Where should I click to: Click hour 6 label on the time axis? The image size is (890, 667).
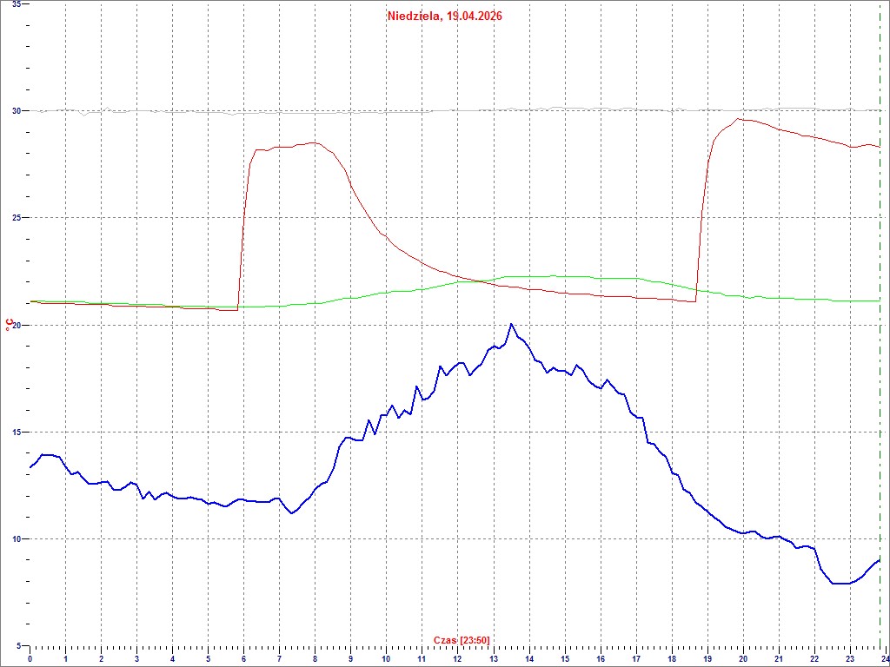243,659
